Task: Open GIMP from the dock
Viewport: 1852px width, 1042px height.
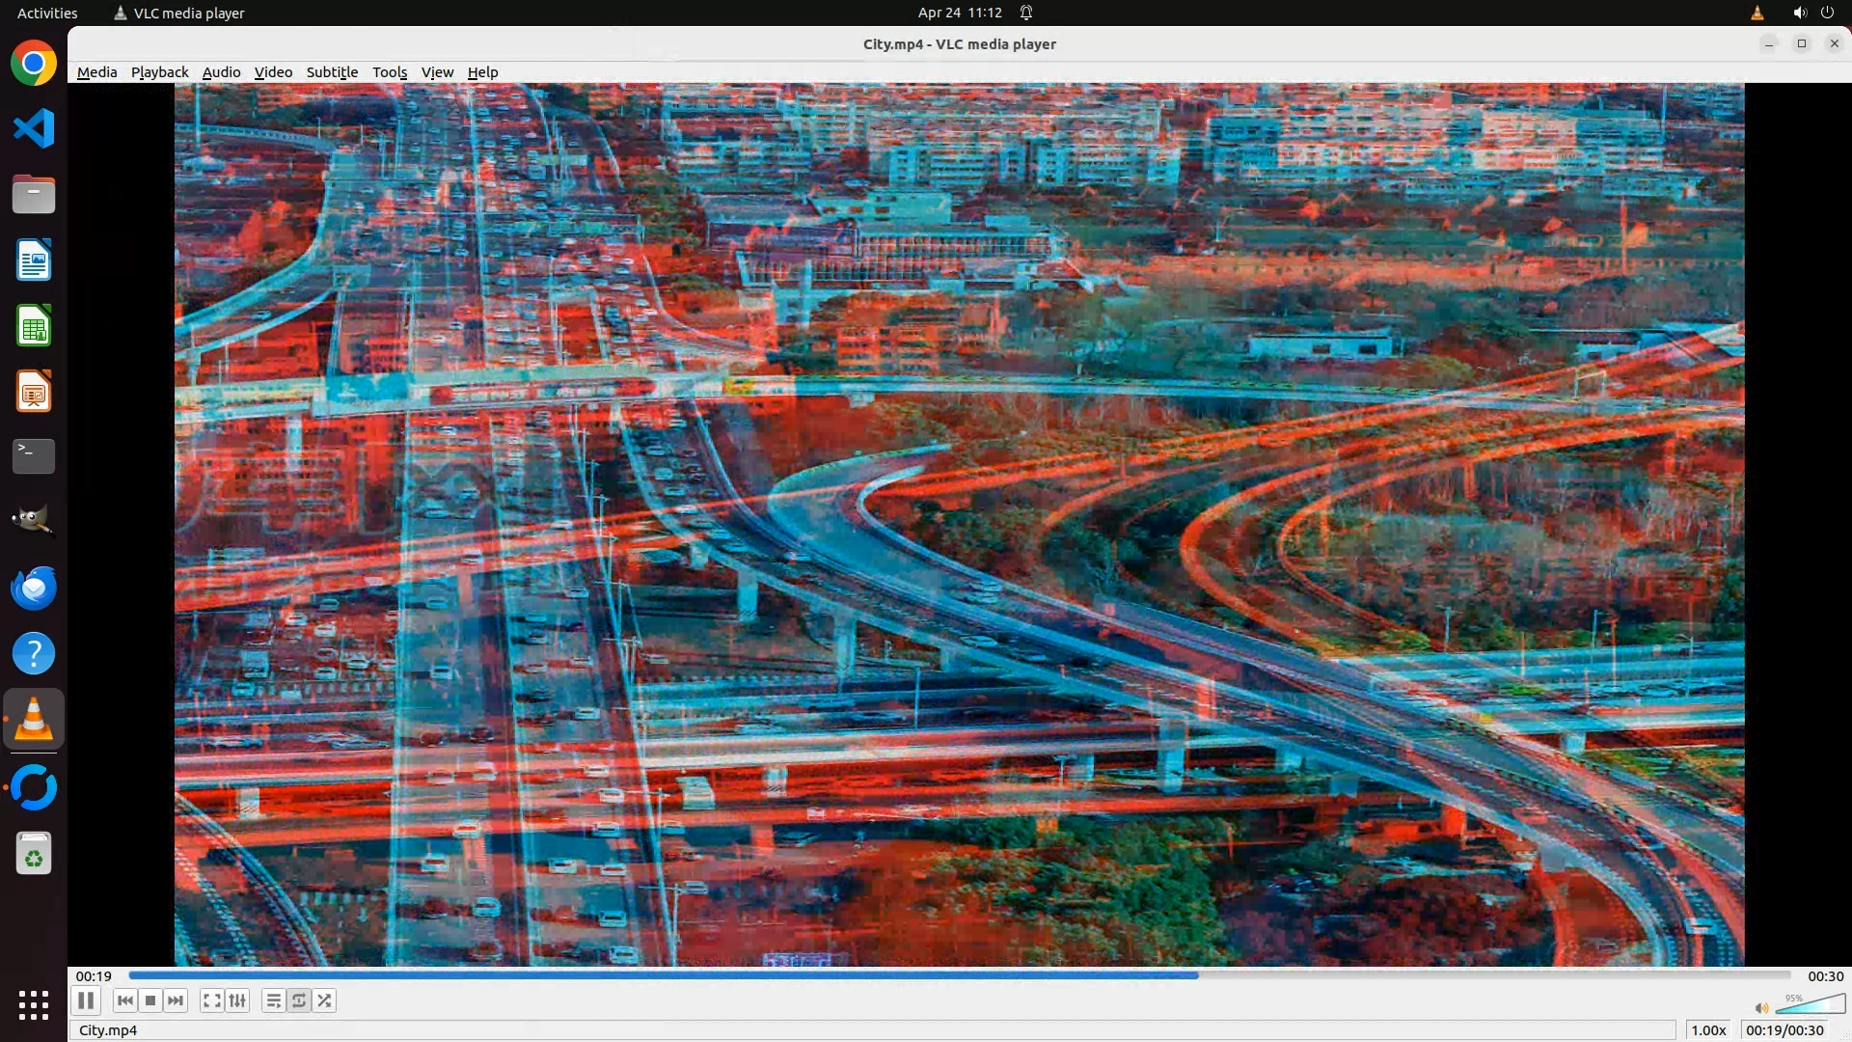Action: (34, 521)
